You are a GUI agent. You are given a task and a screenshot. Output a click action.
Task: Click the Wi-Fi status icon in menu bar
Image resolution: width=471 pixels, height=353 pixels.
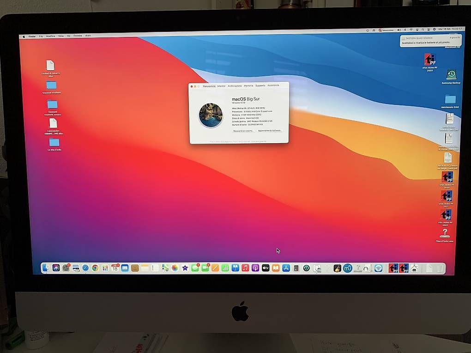411,30
